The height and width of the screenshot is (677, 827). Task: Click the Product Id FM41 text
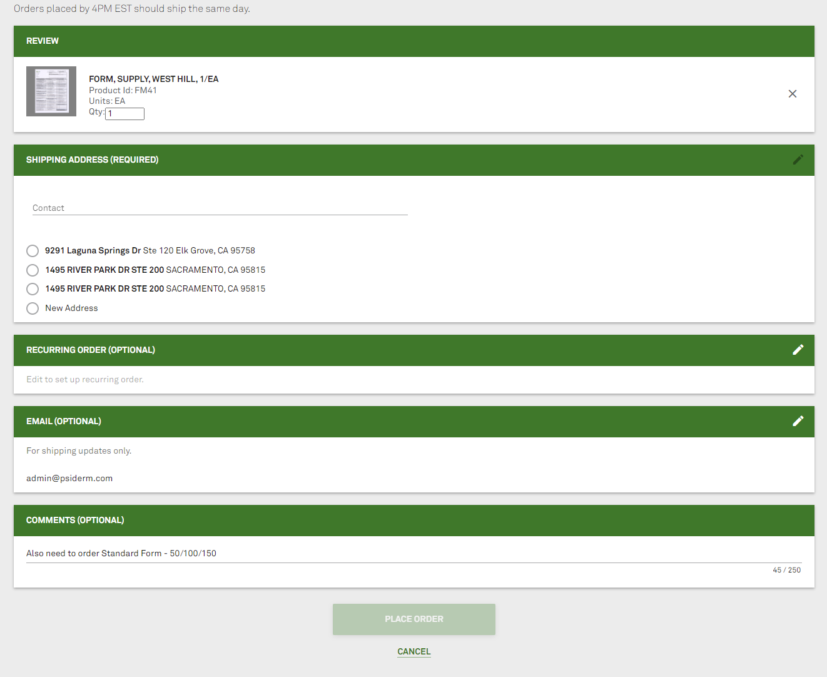click(123, 89)
